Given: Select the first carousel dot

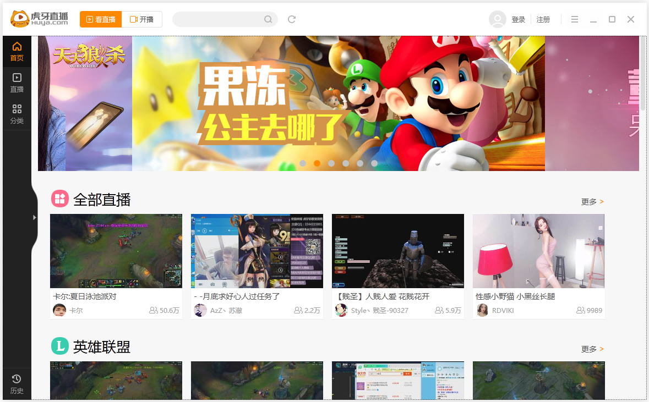Looking at the screenshot, I should tap(303, 163).
